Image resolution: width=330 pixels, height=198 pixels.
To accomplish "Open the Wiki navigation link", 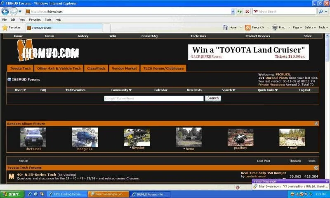I will (x=113, y=36).
